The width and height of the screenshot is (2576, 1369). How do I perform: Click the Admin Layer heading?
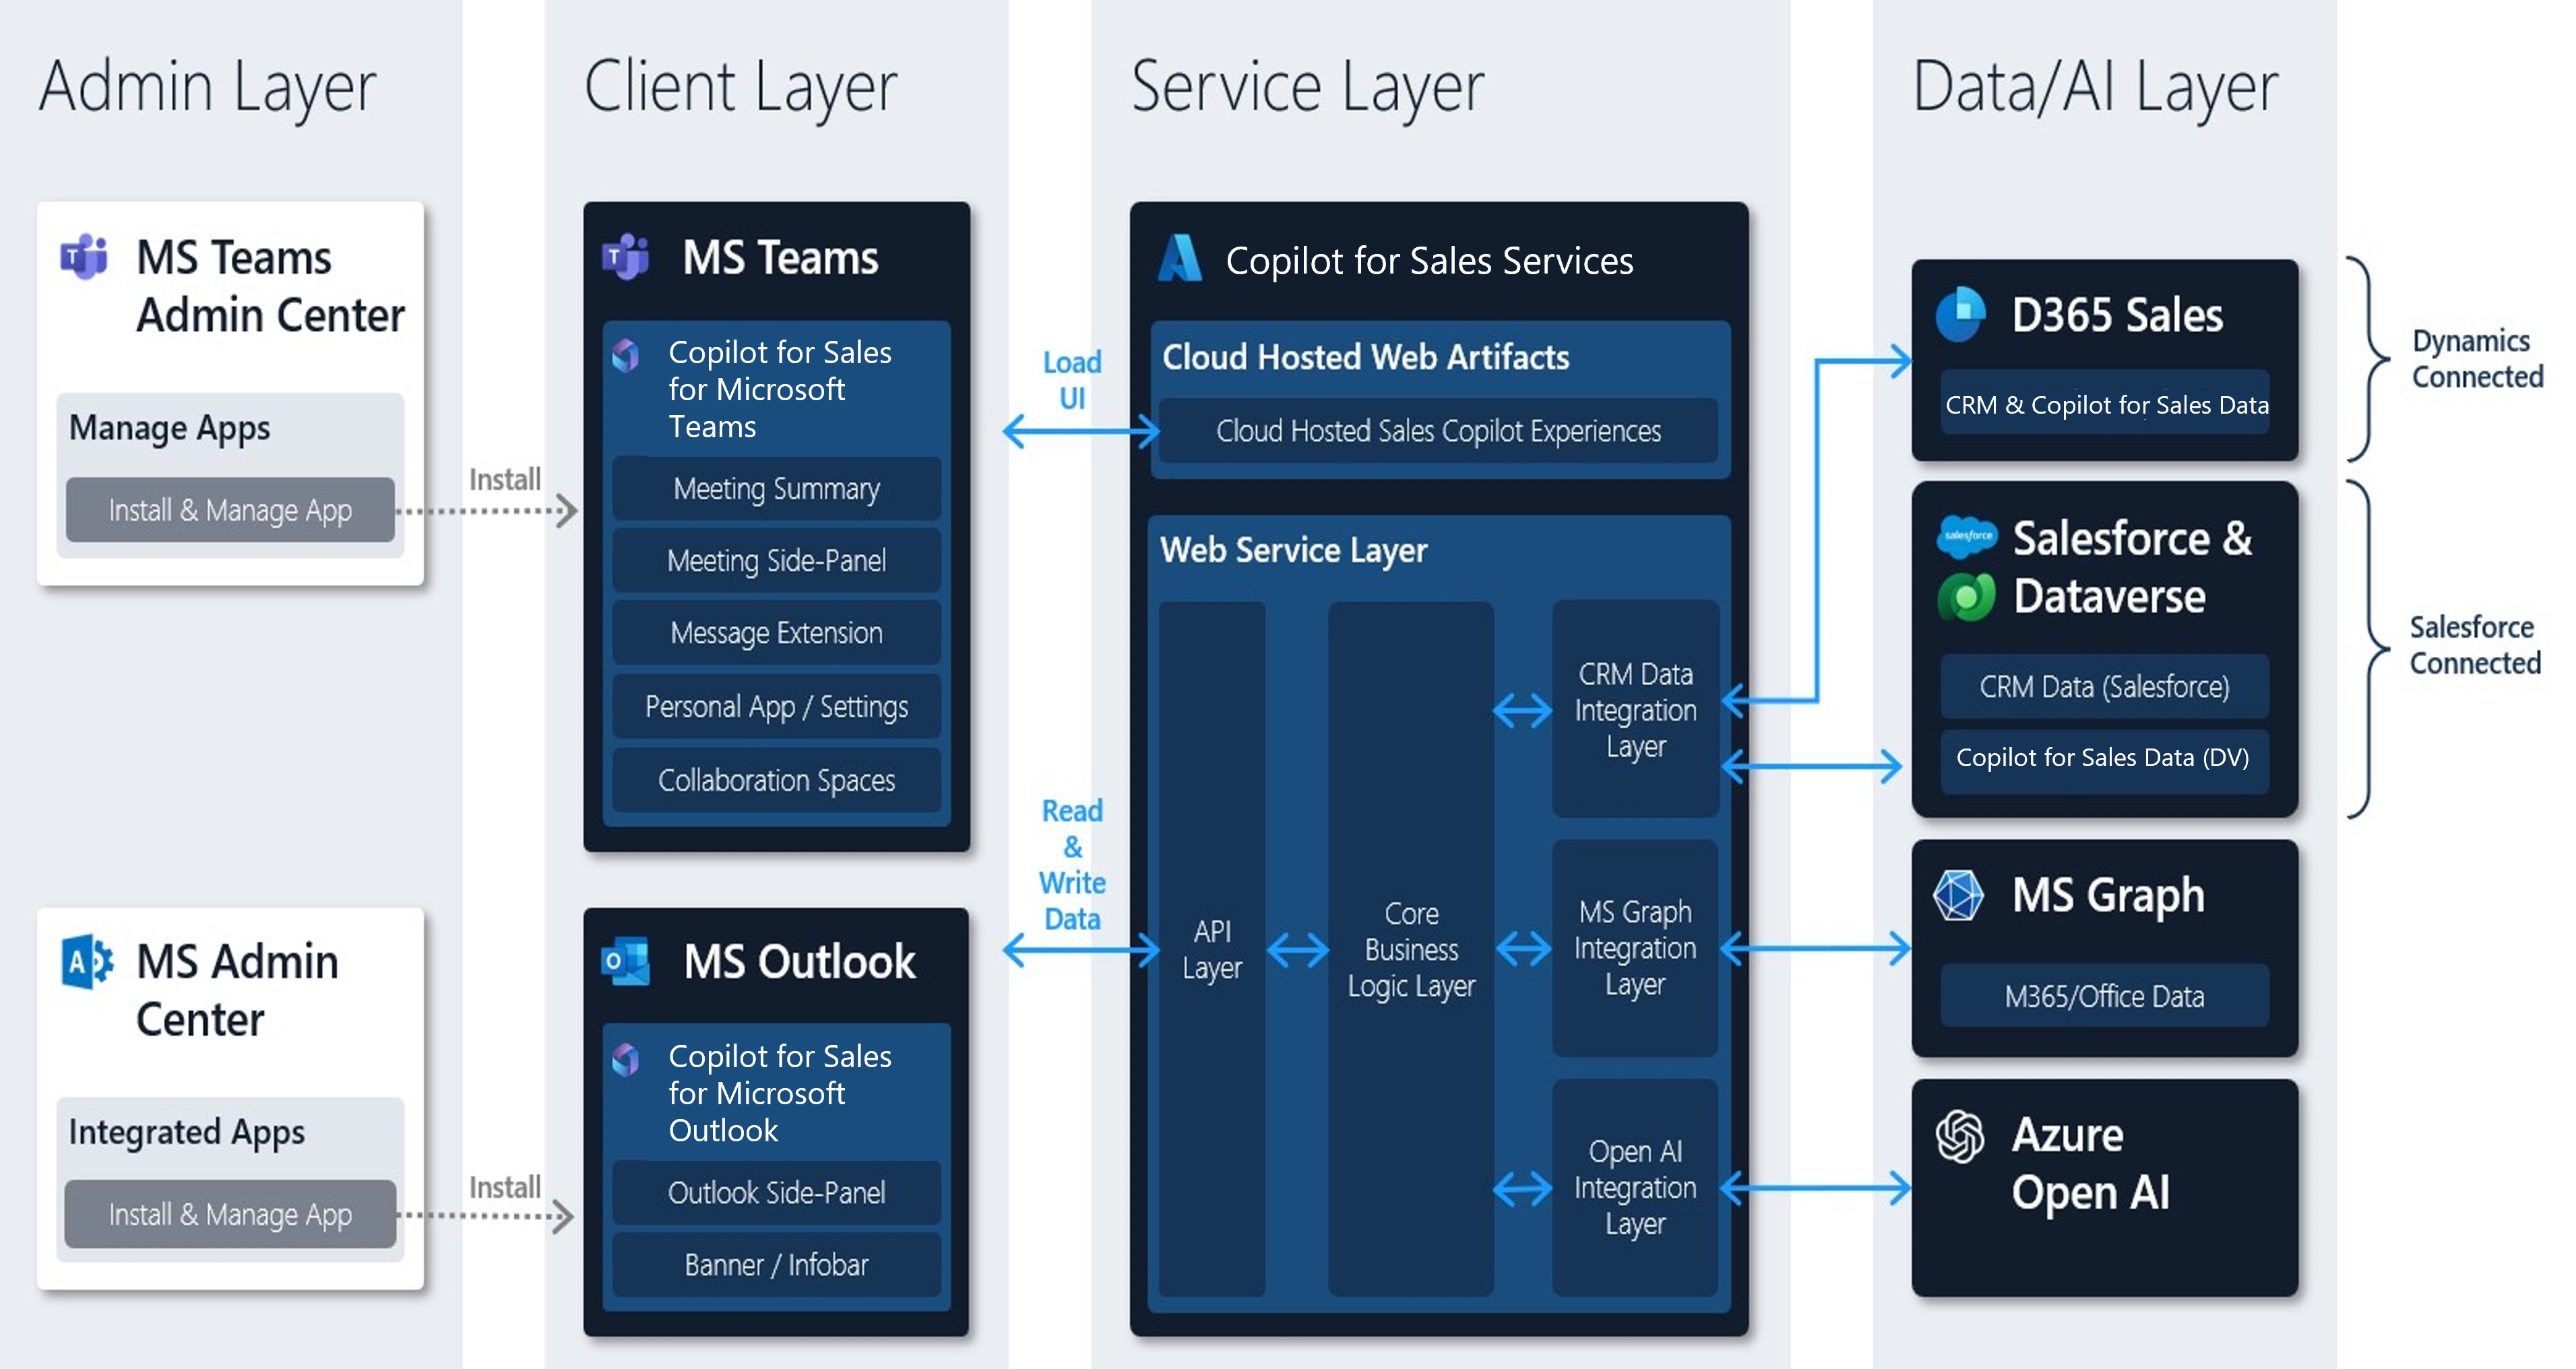(x=208, y=88)
